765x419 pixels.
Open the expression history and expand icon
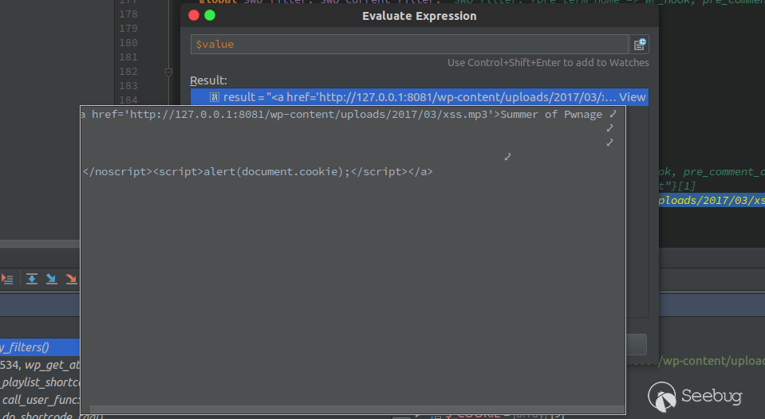639,45
